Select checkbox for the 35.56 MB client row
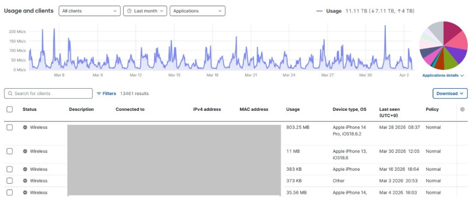The height and width of the screenshot is (197, 474). pyautogui.click(x=9, y=192)
